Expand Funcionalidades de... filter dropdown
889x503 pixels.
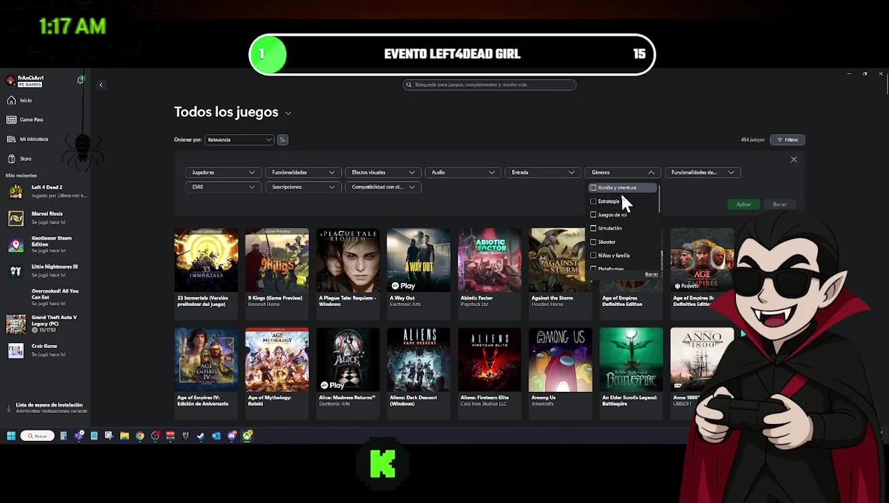(702, 173)
